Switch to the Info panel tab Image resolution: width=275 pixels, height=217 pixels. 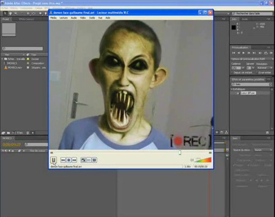(235, 19)
